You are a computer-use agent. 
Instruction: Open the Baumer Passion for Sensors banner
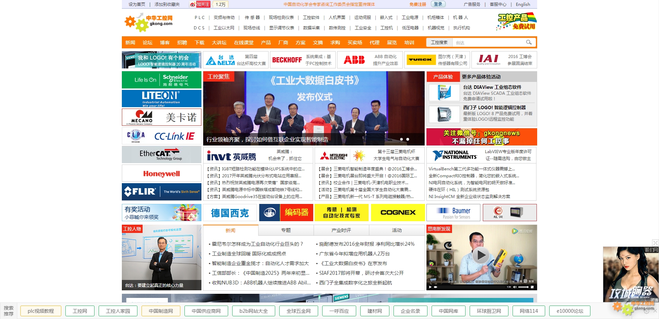tap(453, 213)
